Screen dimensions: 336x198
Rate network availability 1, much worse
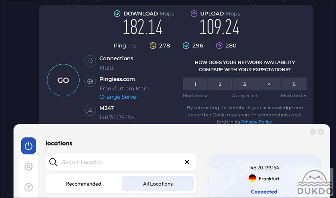[195, 84]
